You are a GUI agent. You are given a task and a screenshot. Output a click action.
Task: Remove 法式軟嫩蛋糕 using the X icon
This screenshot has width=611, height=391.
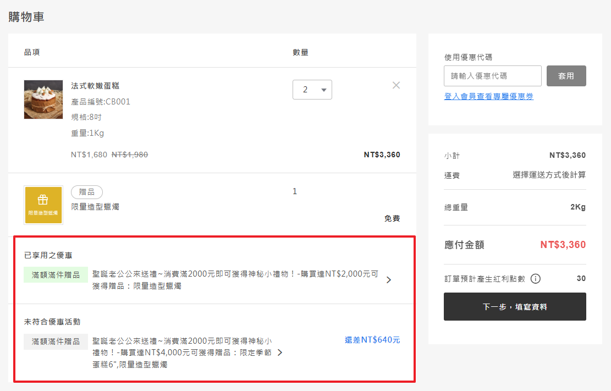point(396,85)
